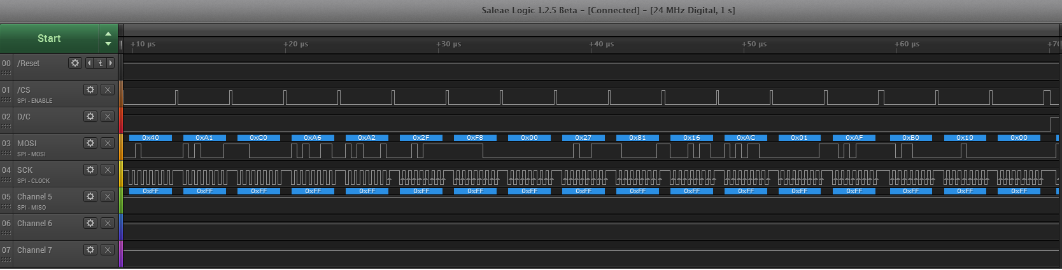Click the SPI - MISO sublabel
The width and height of the screenshot is (1062, 270).
click(x=32, y=207)
